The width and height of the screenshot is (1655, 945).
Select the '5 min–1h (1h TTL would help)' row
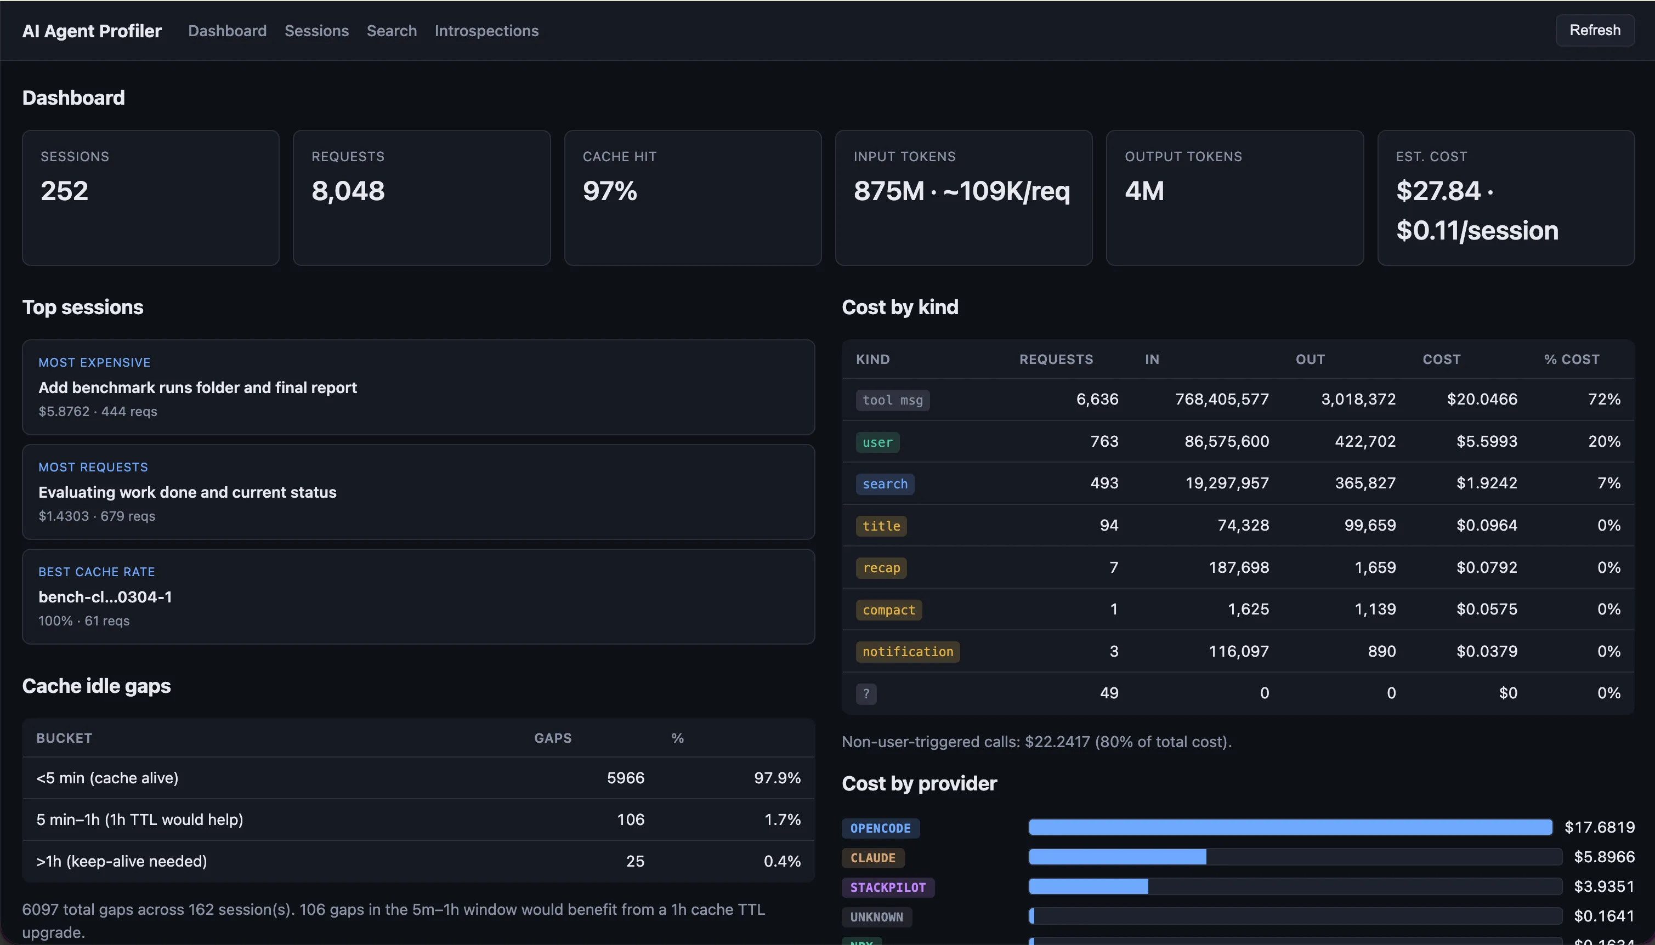coord(418,819)
